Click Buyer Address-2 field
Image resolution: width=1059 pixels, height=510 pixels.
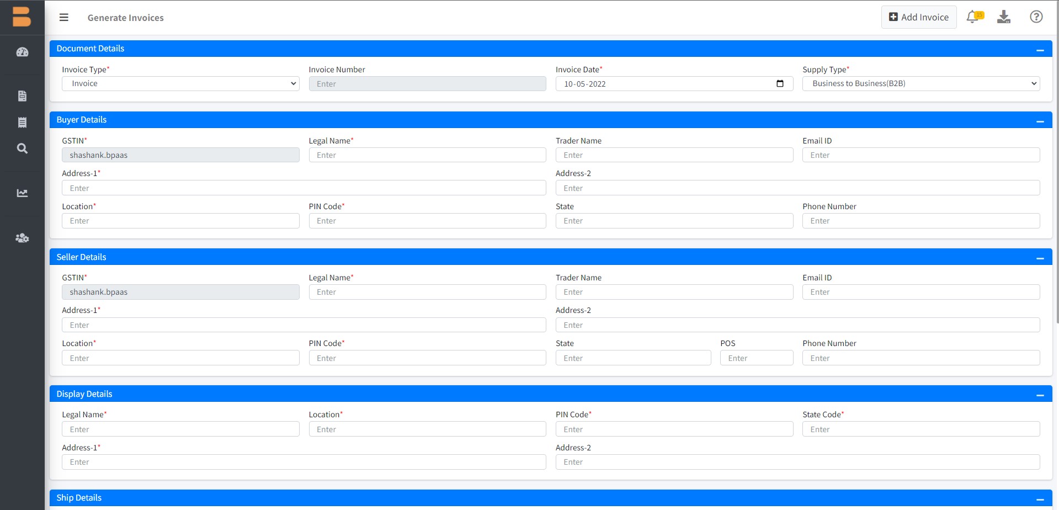tap(798, 188)
